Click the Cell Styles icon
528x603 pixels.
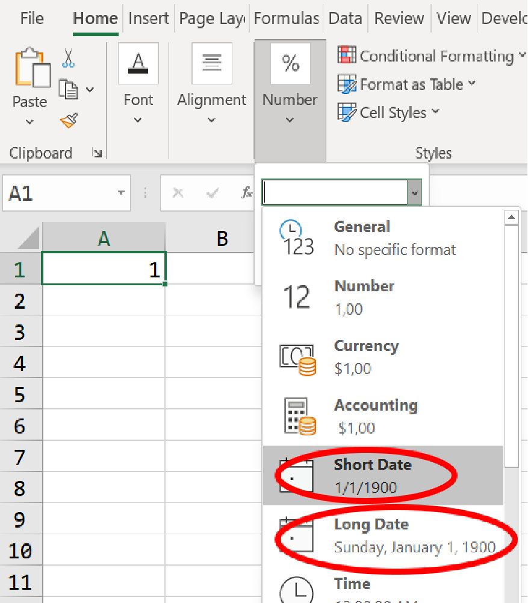(x=347, y=112)
